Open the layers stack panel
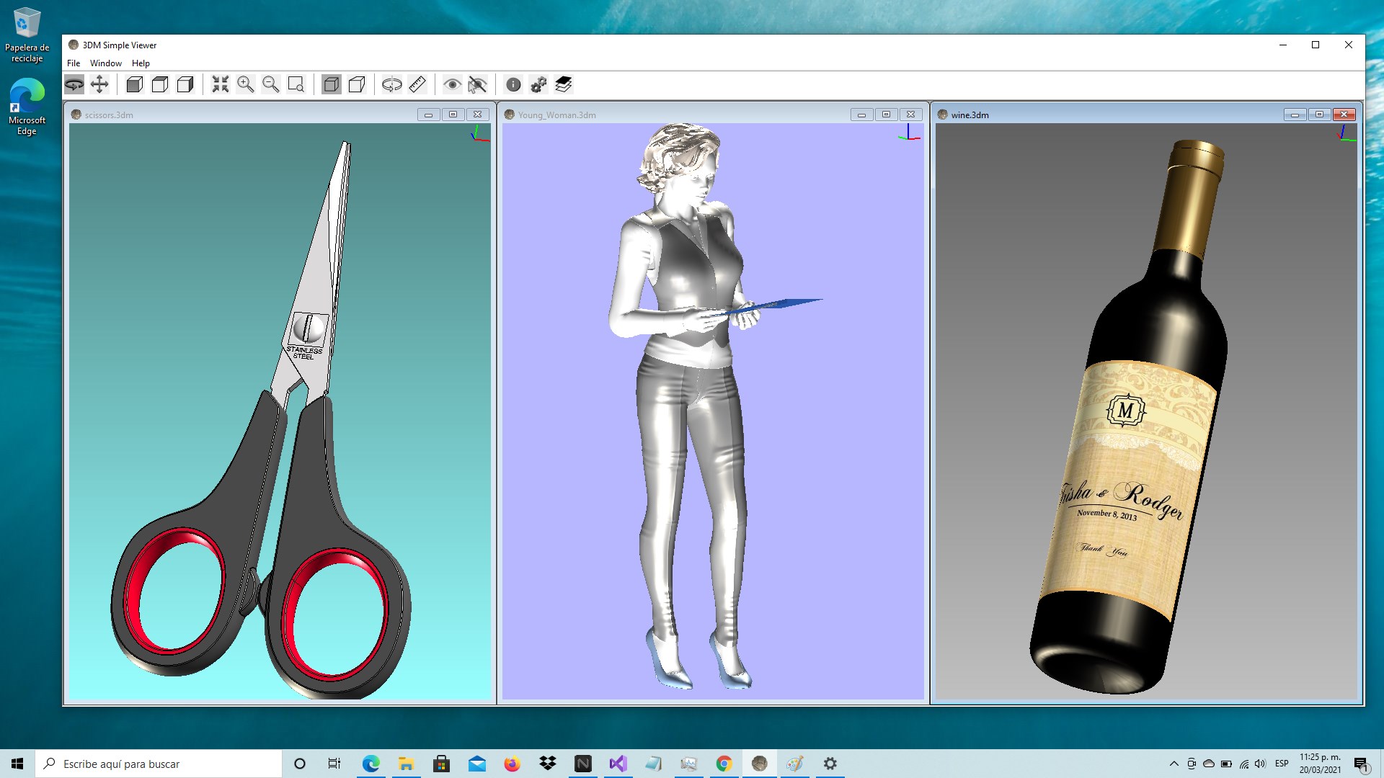The width and height of the screenshot is (1384, 778). [x=564, y=85]
